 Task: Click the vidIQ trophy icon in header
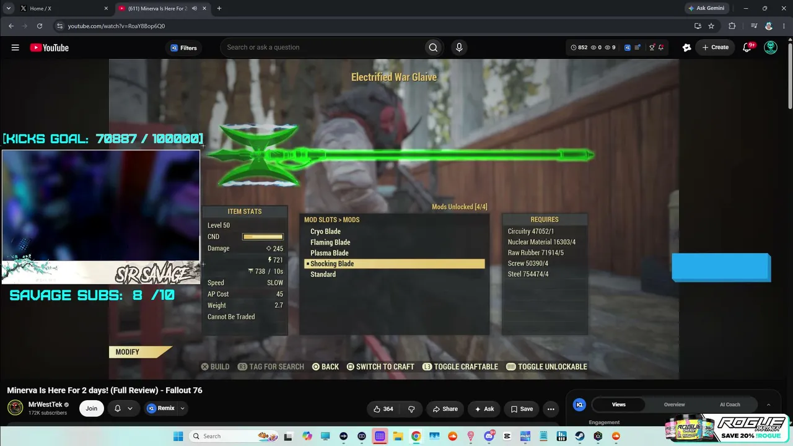[652, 47]
